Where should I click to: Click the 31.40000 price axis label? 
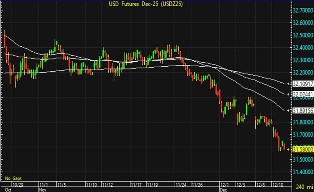pyautogui.click(x=302, y=172)
